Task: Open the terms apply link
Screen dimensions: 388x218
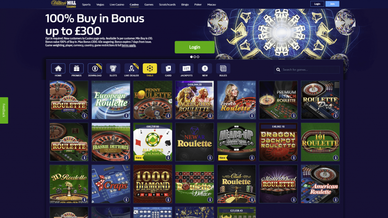Action: coord(129,45)
